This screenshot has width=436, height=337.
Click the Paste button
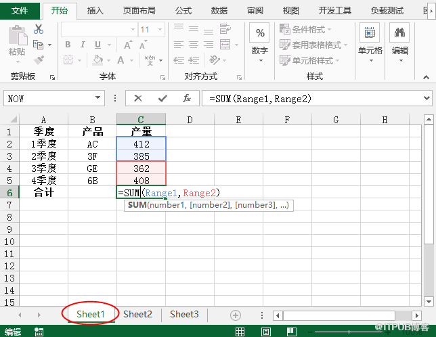(x=17, y=41)
